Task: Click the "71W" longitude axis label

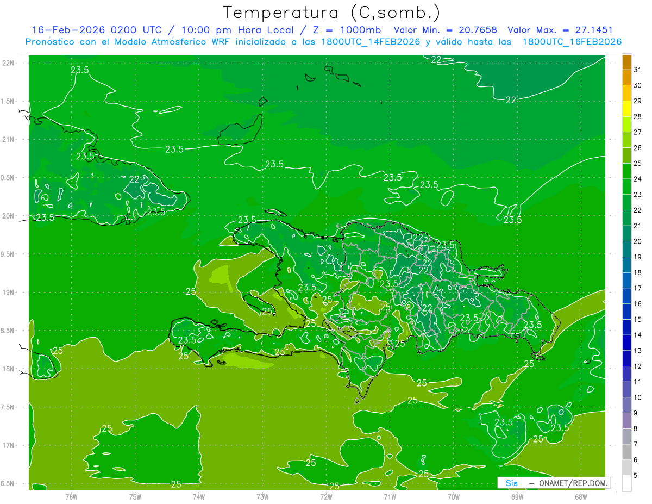Action: pyautogui.click(x=390, y=496)
